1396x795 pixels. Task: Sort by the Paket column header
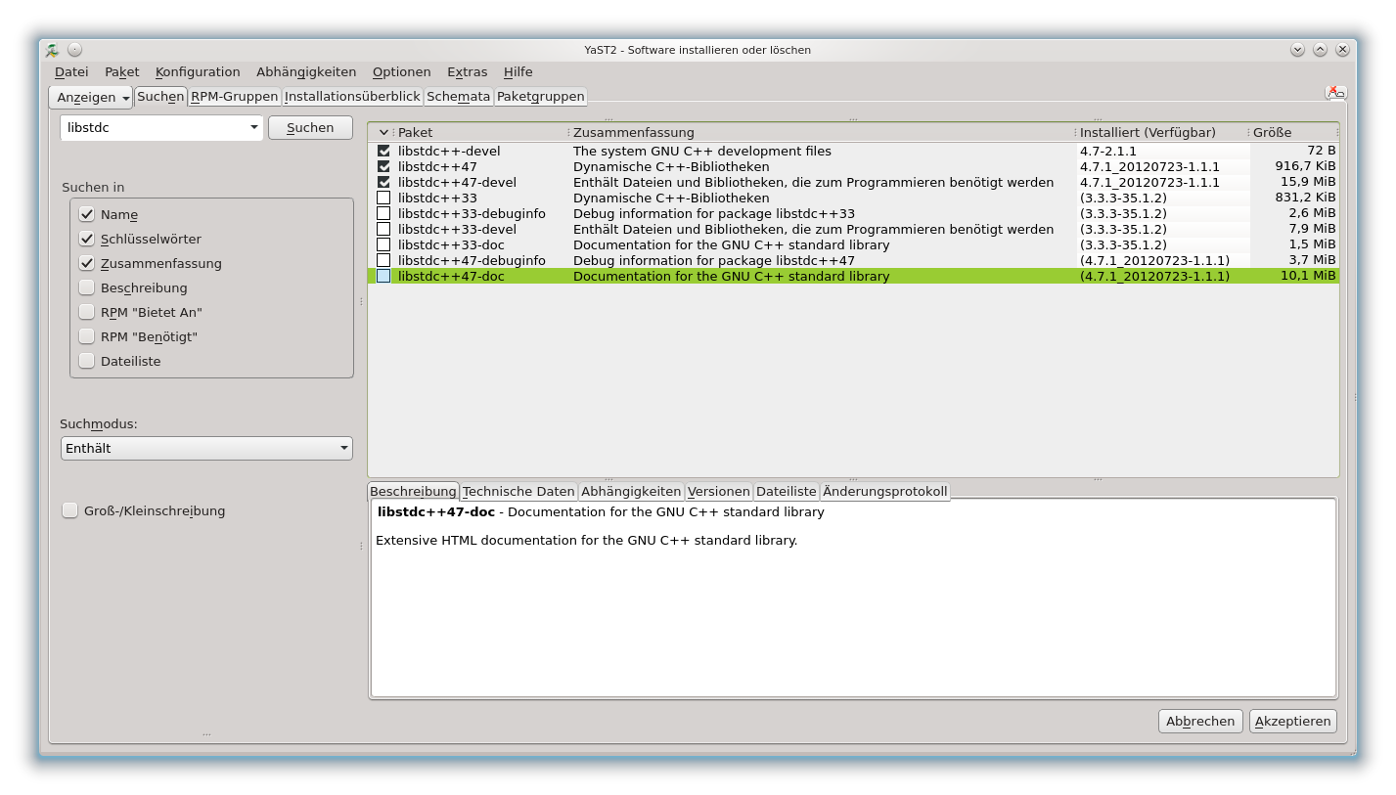click(480, 132)
